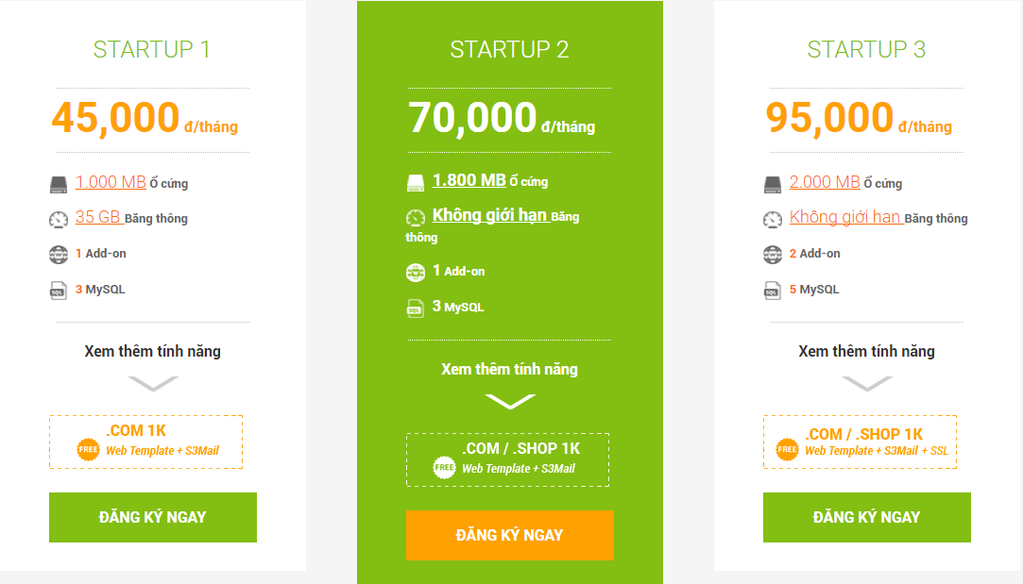Image resolution: width=1023 pixels, height=584 pixels.
Task: Click 'Không giới hạn' bandwidth link in Startup 2
Action: click(490, 215)
